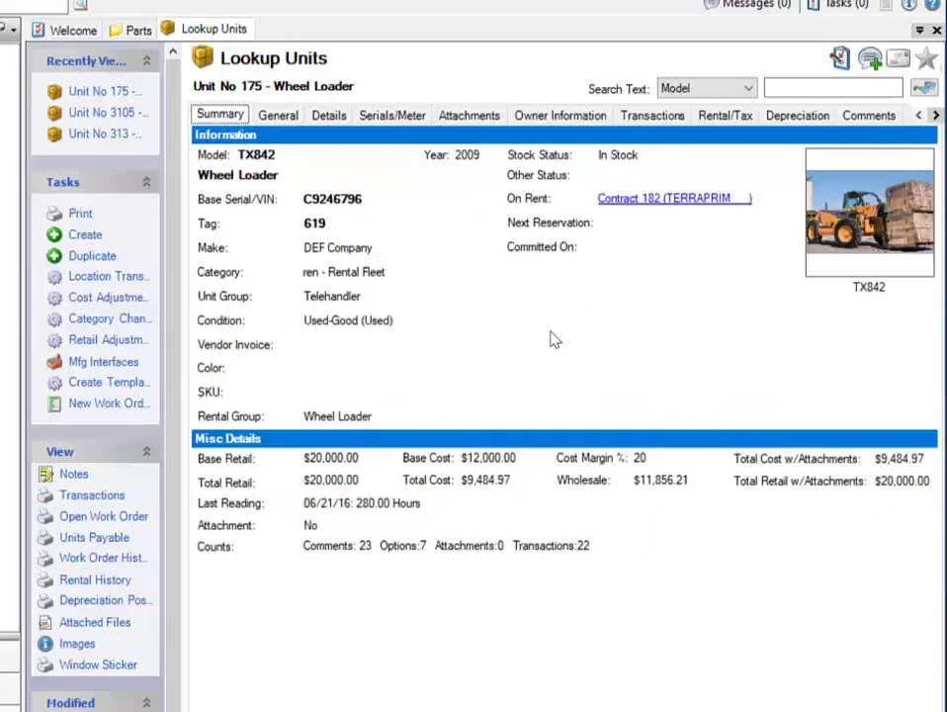Collapse the View panel section
Viewport: 947px width, 712px height.
point(146,452)
